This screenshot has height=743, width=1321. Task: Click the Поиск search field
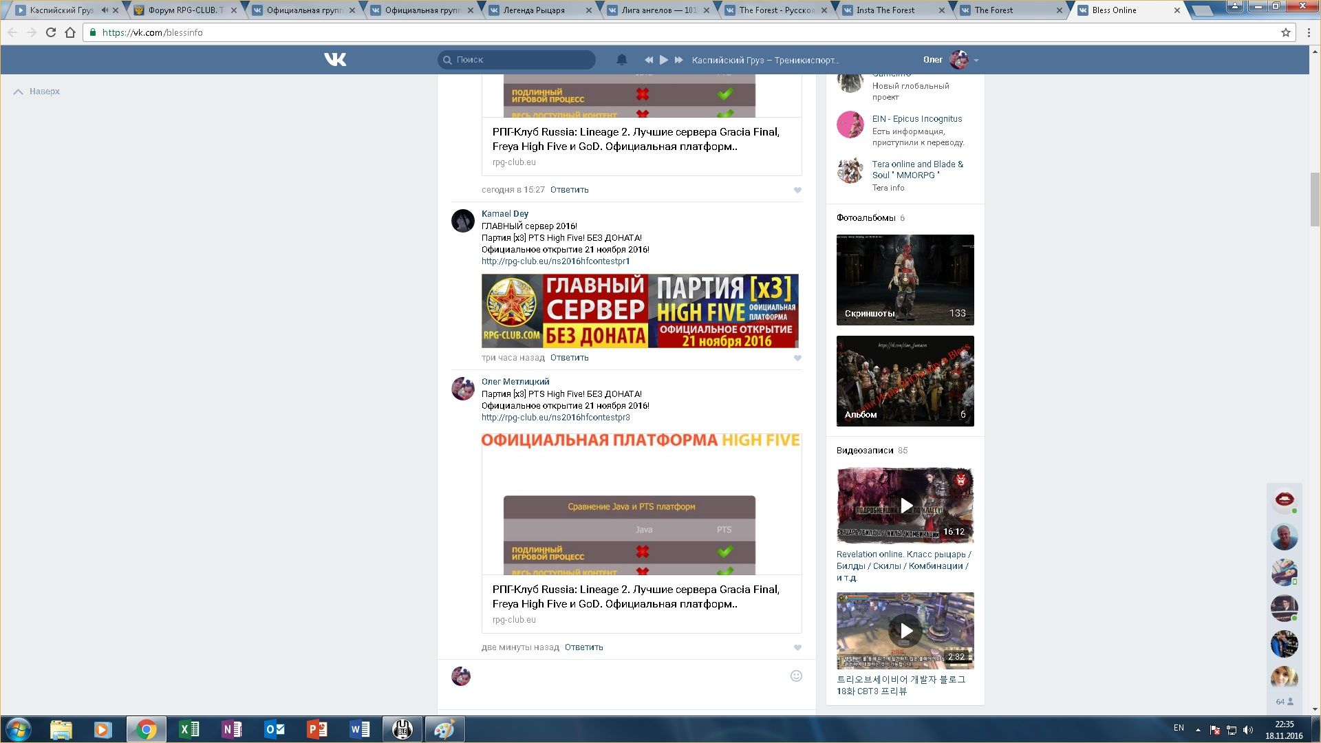pos(517,60)
